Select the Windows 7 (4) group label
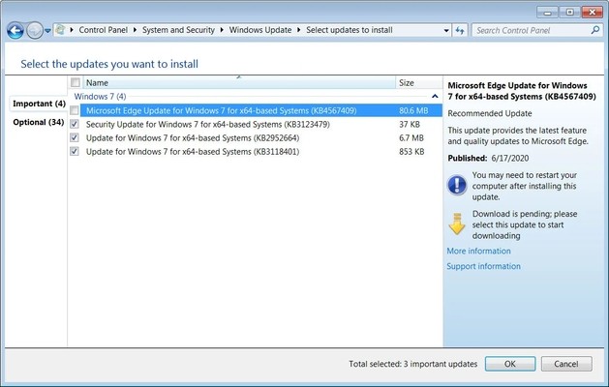 tap(100, 96)
